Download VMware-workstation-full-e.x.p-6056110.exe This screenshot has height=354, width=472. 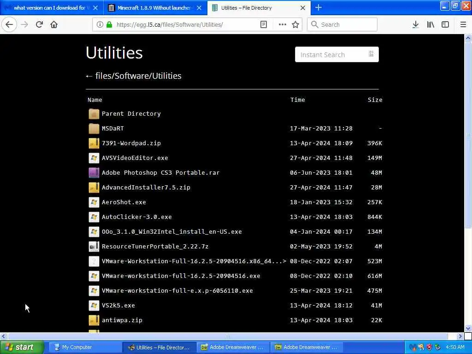click(x=177, y=291)
